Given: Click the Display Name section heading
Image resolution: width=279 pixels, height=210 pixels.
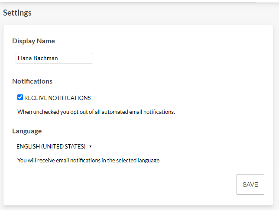Looking at the screenshot, I should coord(33,41).
